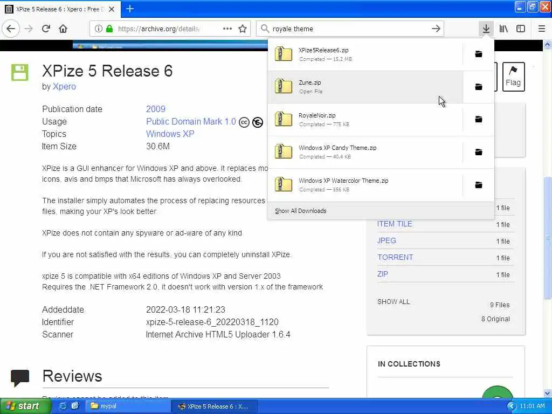Click SHOW ALL download options
Viewport: 552px width, 414px height.
(394, 302)
